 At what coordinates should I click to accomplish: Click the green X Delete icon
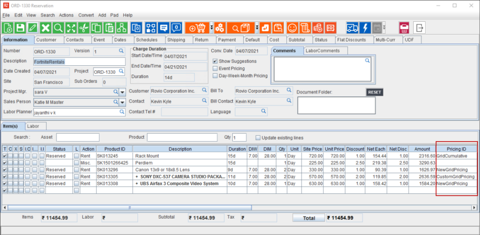(46, 28)
